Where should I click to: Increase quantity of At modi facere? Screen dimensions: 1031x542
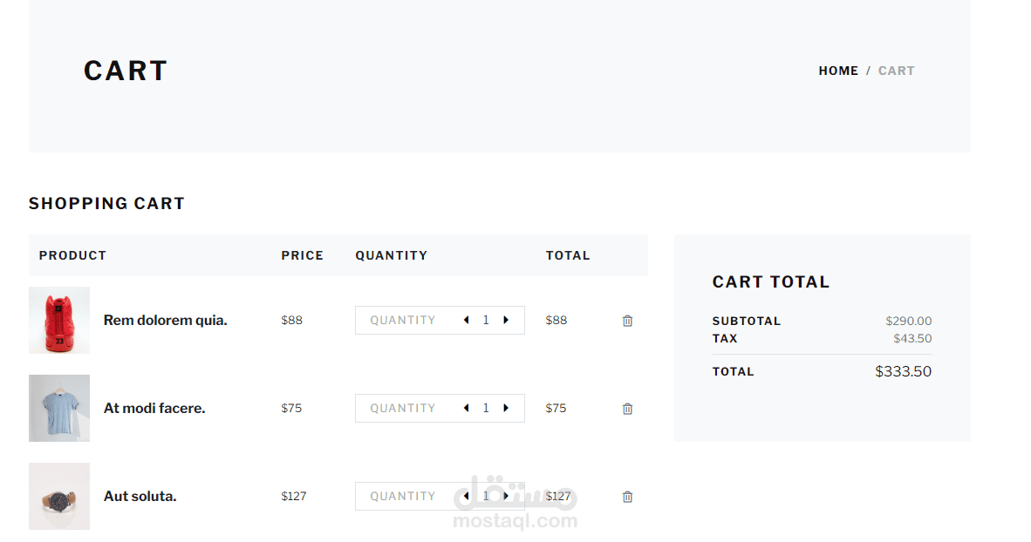[x=506, y=408]
